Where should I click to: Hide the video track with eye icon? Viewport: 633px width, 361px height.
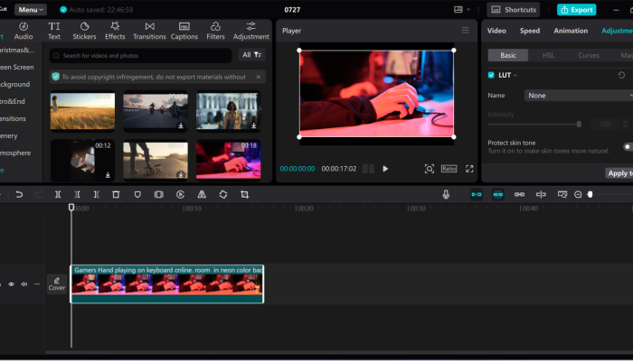click(12, 284)
